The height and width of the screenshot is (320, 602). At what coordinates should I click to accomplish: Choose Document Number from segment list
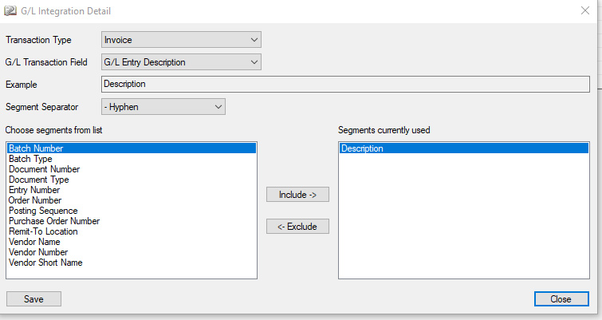pos(44,169)
